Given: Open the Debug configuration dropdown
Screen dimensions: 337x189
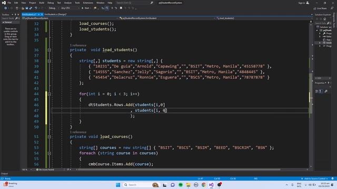Looking at the screenshot, I should [54, 8].
